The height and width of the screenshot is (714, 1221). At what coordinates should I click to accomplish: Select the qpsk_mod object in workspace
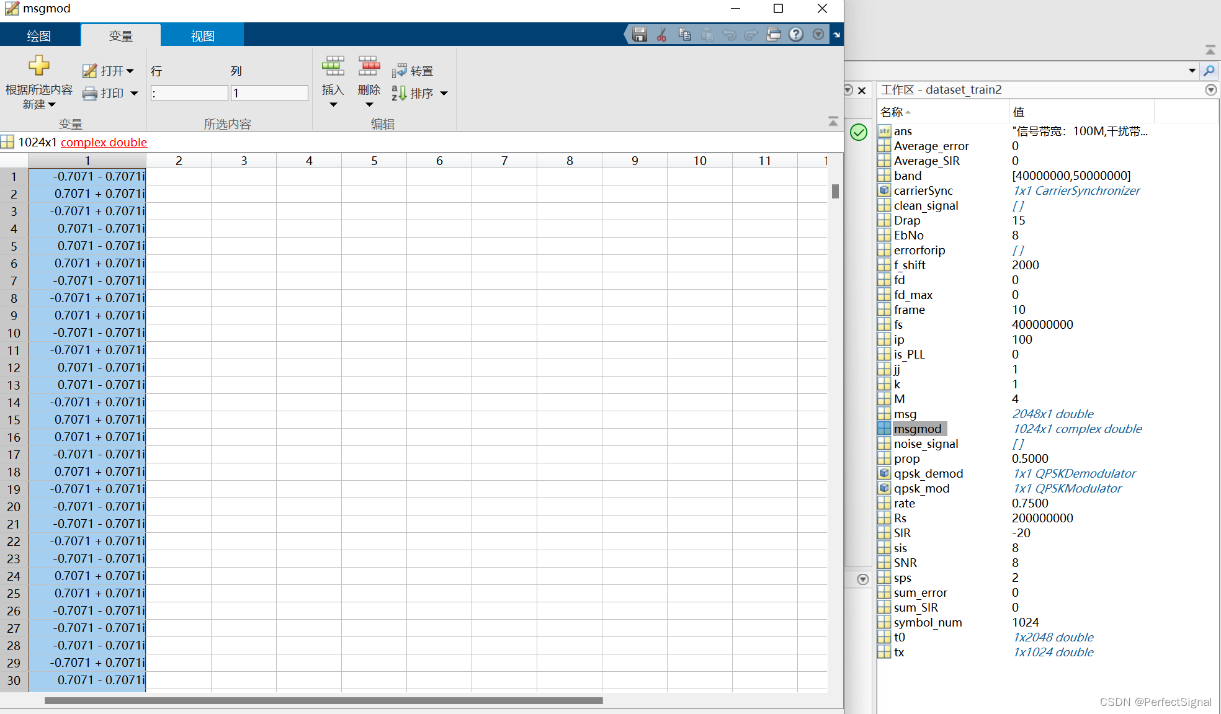click(x=921, y=488)
